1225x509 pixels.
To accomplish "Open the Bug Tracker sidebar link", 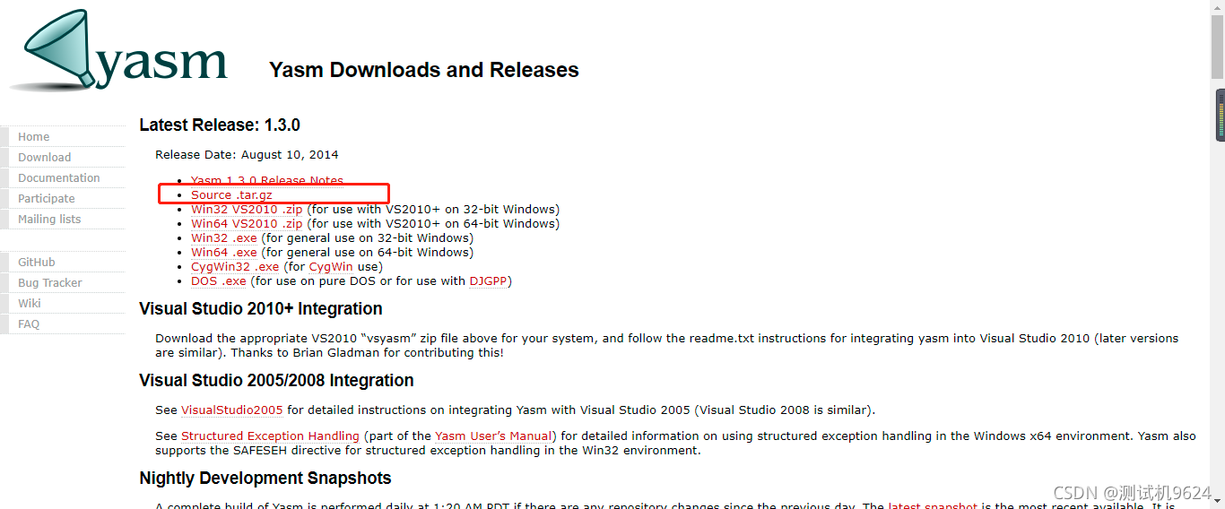I will click(50, 283).
